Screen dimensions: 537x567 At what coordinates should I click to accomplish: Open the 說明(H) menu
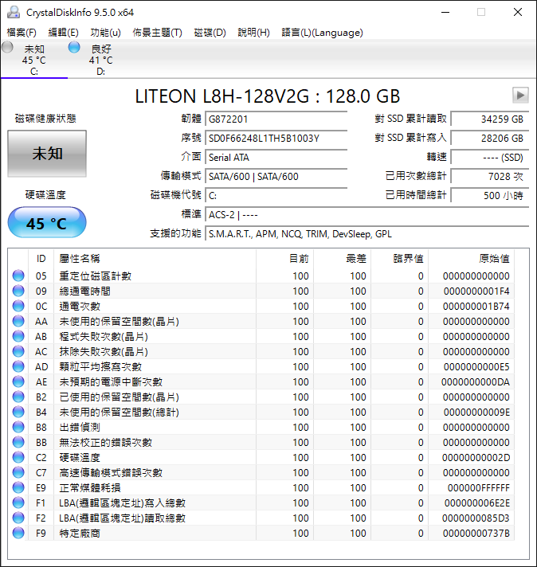click(253, 33)
